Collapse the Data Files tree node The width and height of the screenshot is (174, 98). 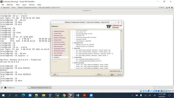[73, 48]
